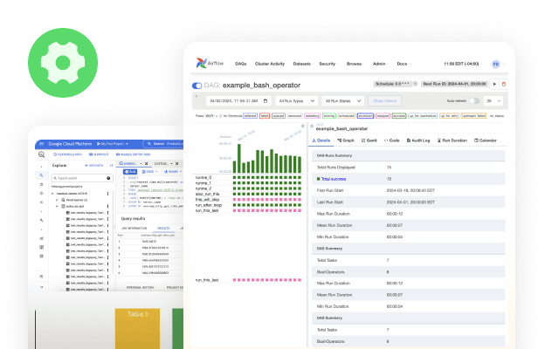
Task: Open the Browse menu in navbar
Action: (x=354, y=64)
